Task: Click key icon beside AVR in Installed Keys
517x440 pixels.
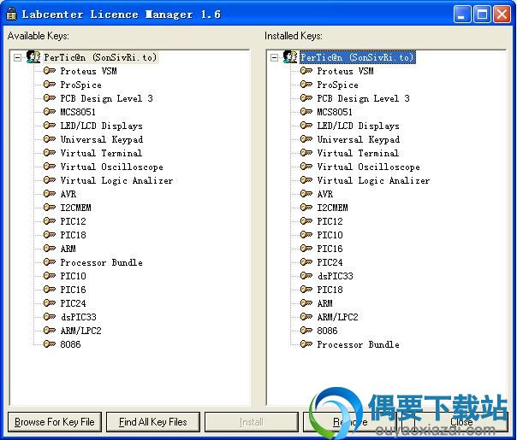Action: tap(306, 194)
